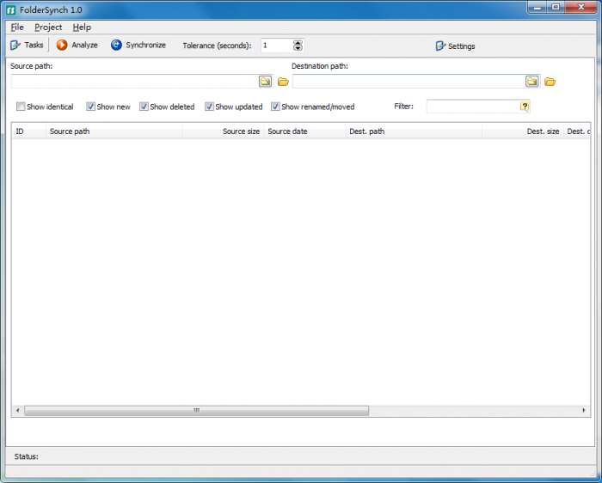Viewport: 602px width, 483px height.
Task: Focus the Filter text field
Action: pos(473,107)
